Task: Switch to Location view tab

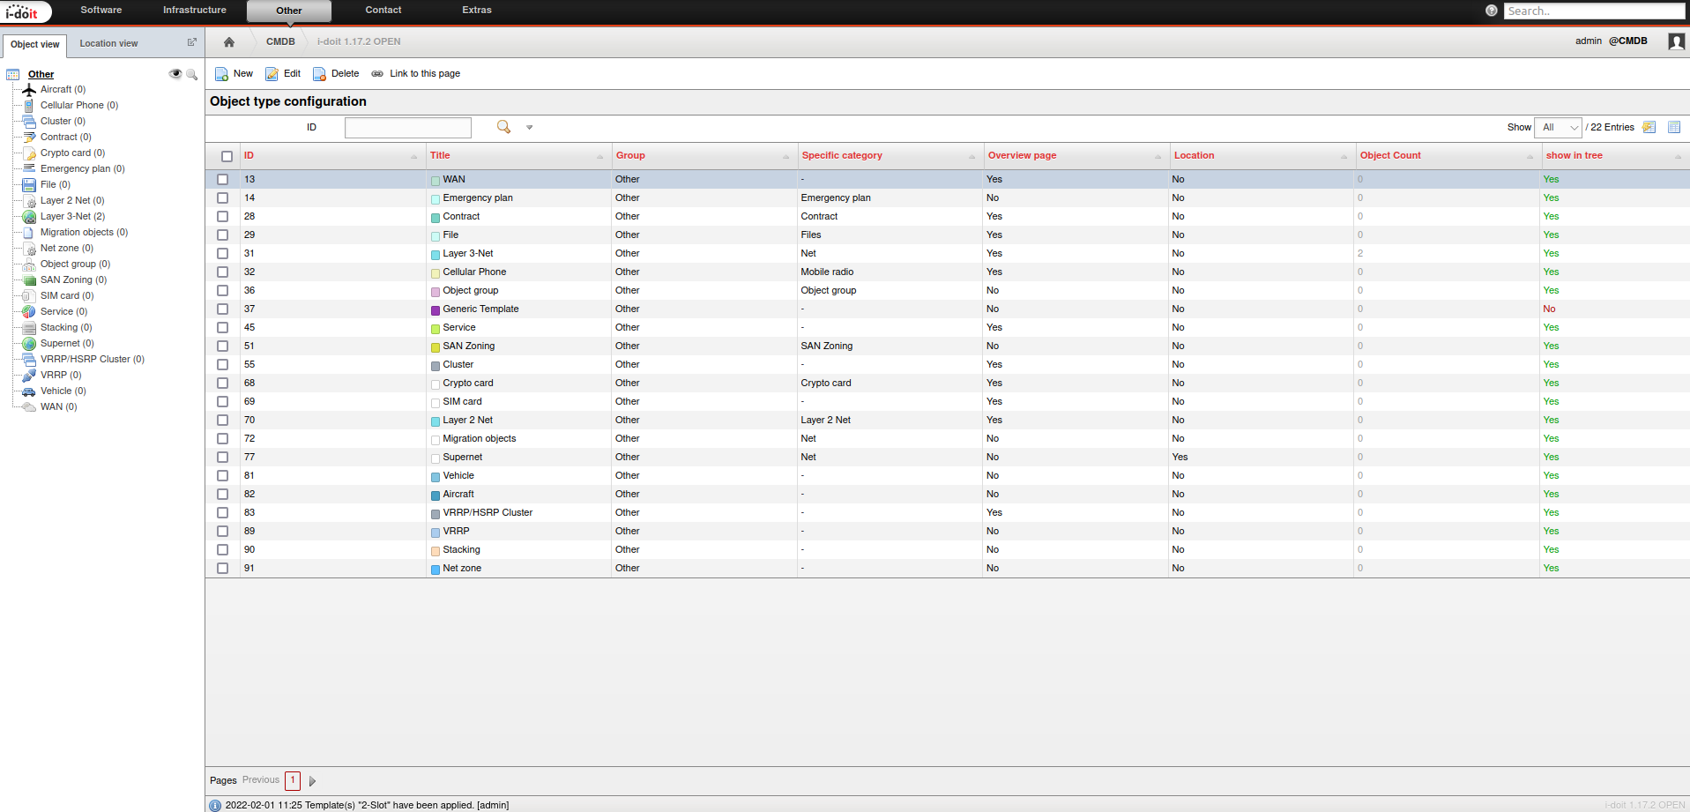Action: coord(108,43)
